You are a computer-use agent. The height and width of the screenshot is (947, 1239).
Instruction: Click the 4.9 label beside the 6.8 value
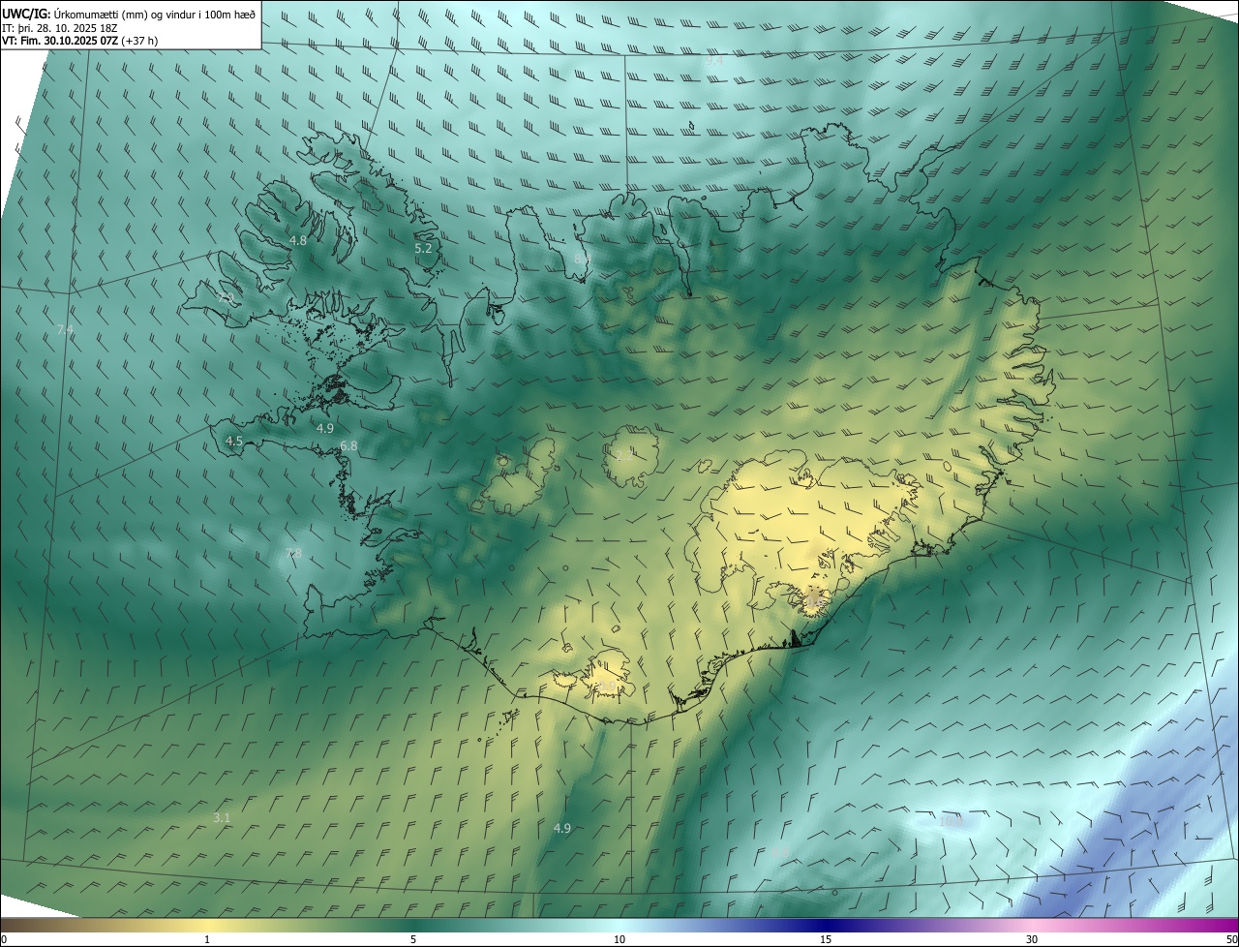click(x=325, y=428)
